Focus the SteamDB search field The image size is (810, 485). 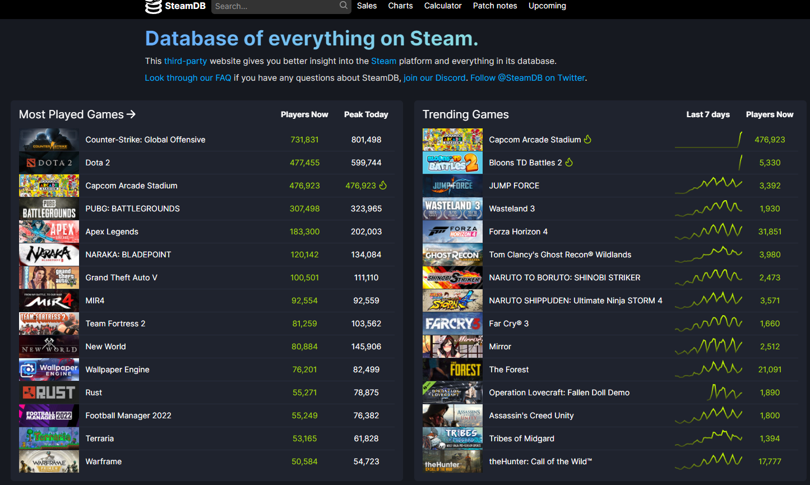click(x=275, y=6)
